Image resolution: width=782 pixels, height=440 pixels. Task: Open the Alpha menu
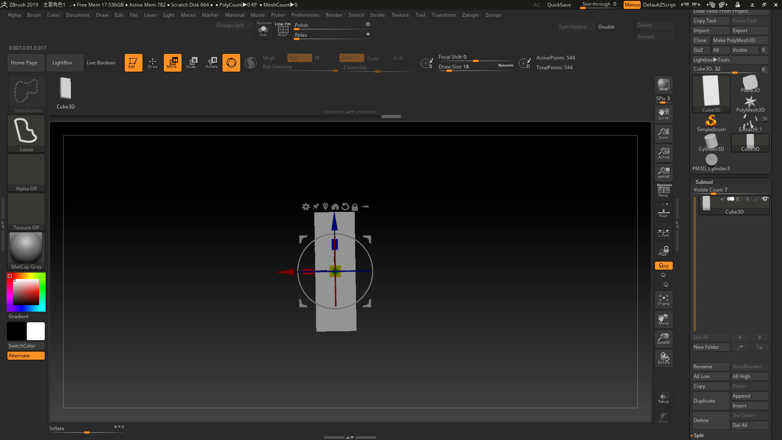click(x=14, y=15)
